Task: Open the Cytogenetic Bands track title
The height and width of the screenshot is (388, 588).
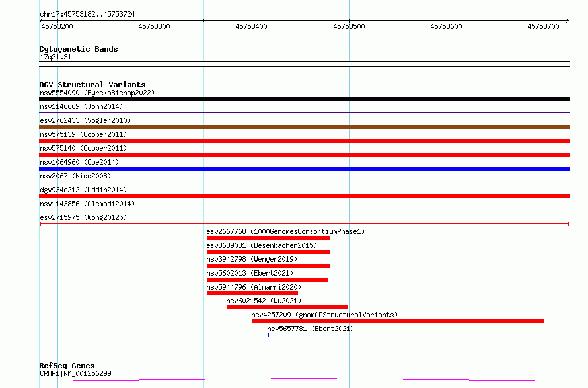Action: click(79, 49)
